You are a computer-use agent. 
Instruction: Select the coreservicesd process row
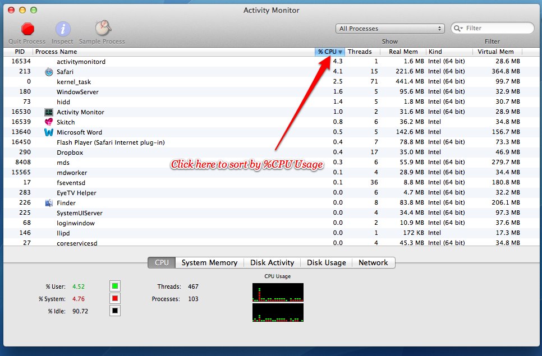click(271, 243)
